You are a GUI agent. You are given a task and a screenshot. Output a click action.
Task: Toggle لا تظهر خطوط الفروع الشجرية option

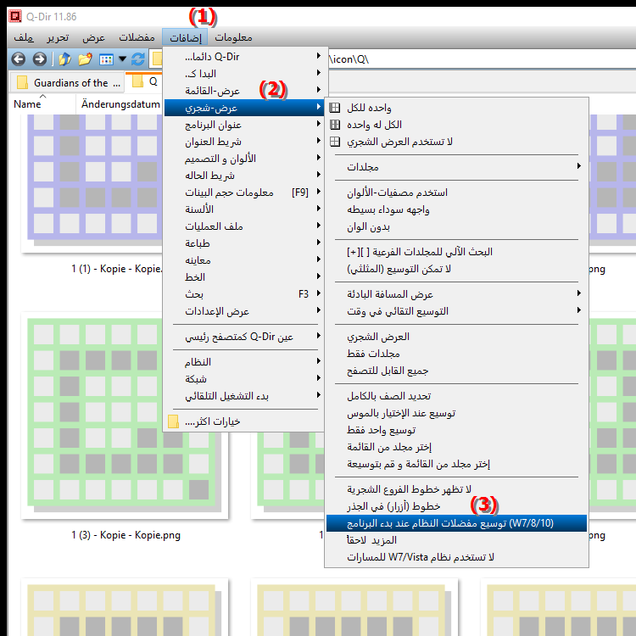(456, 489)
